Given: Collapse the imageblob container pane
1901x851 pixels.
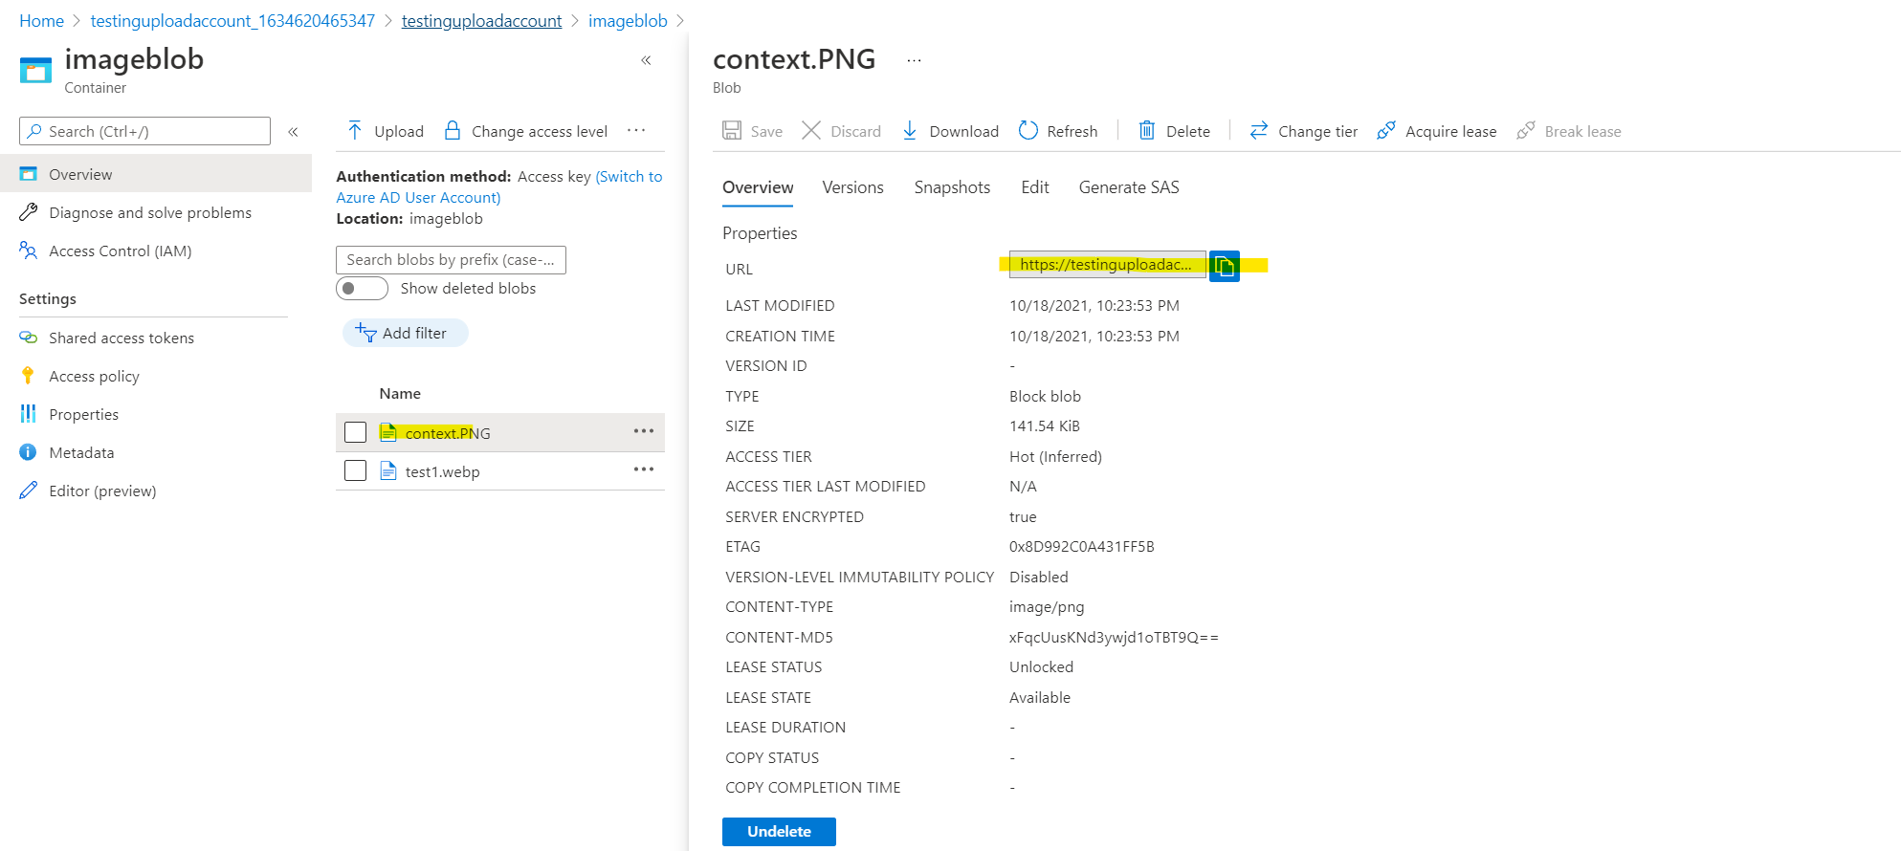Looking at the screenshot, I should pyautogui.click(x=647, y=60).
